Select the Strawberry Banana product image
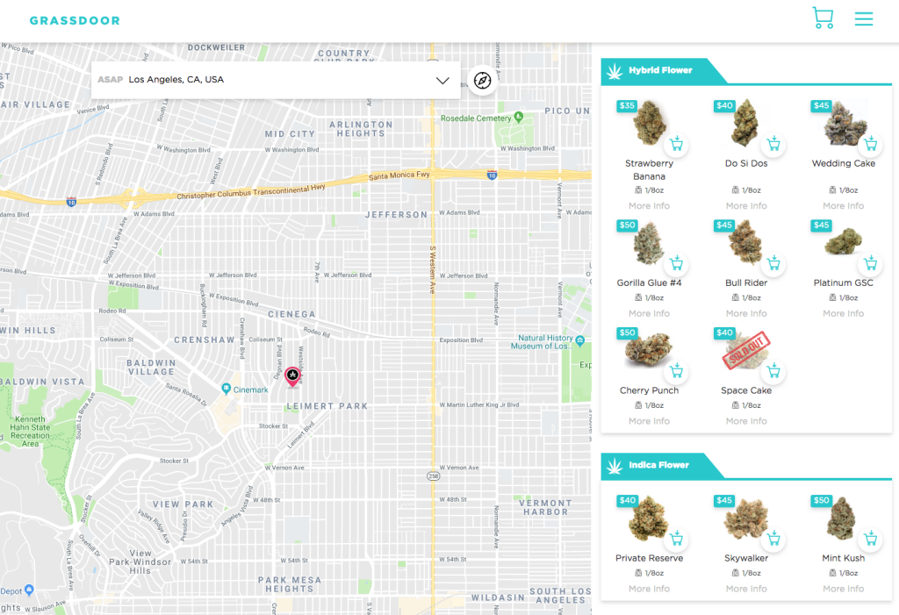This screenshot has width=899, height=615. tap(649, 122)
